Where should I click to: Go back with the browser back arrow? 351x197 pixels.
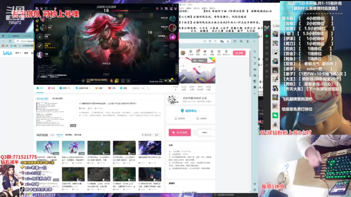4,41
